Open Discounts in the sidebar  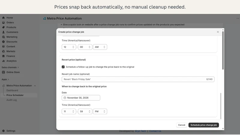tap(12, 42)
